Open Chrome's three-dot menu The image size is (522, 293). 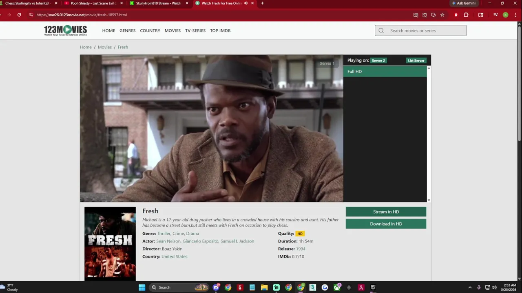pyautogui.click(x=515, y=15)
